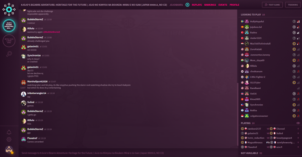Spectate galaxim31 vs SuXed match
This screenshot has width=302, height=157.
[270, 134]
